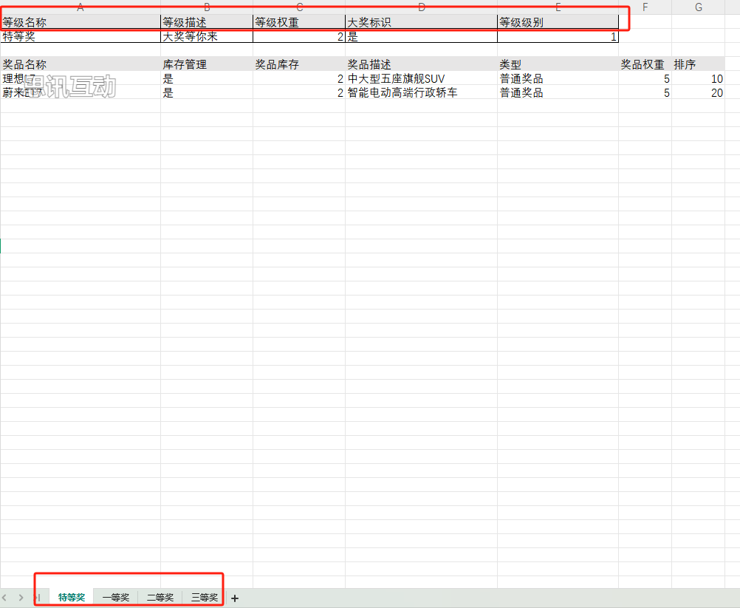Click the previous sheet navigation arrow
Viewport: 740px width, 608px height.
click(x=6, y=598)
